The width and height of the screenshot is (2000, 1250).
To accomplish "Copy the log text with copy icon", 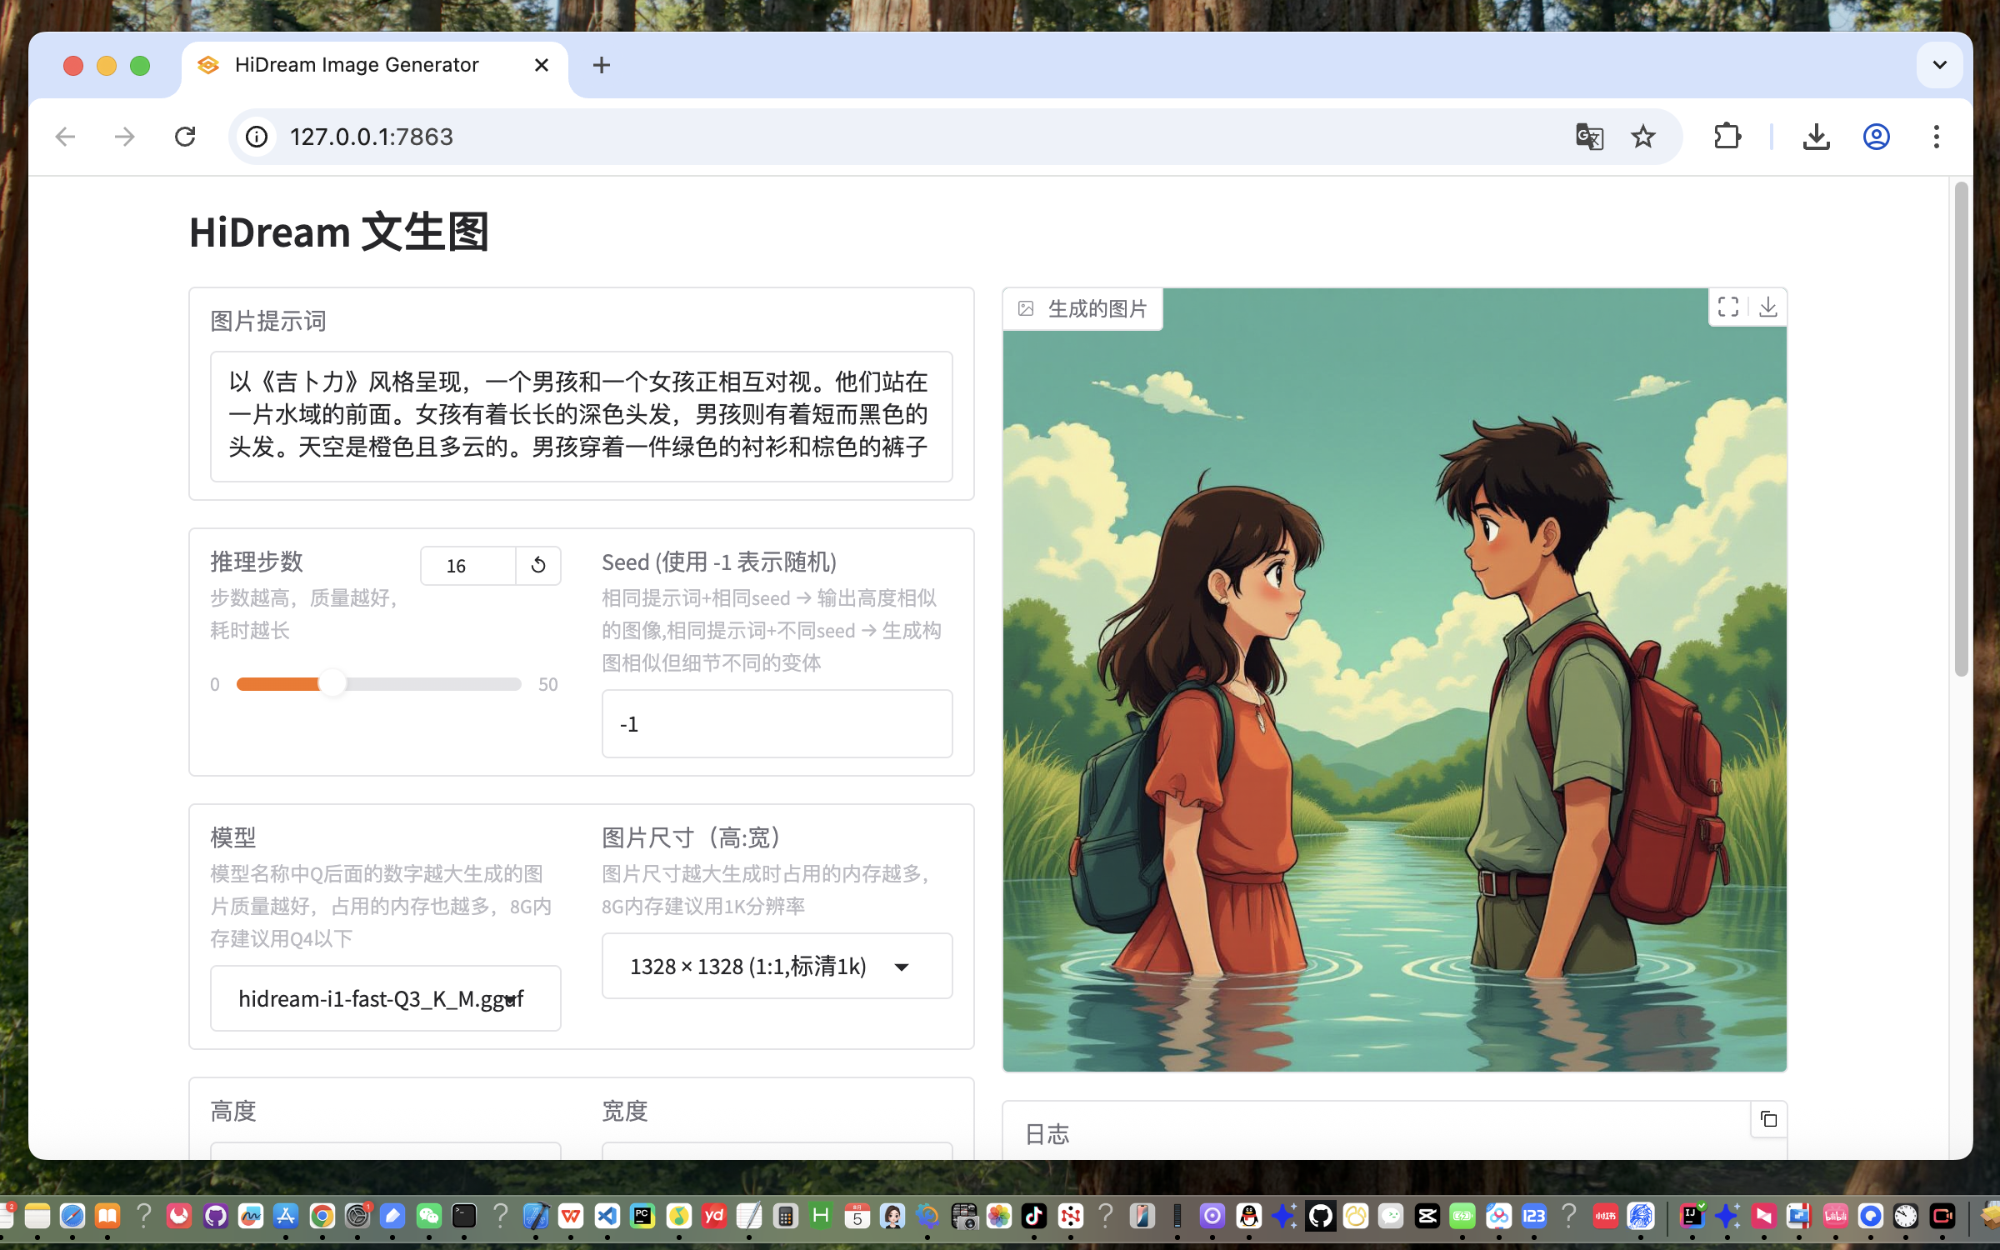I will point(1768,1119).
